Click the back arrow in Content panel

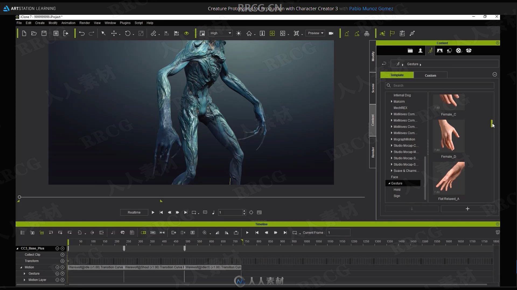(384, 64)
